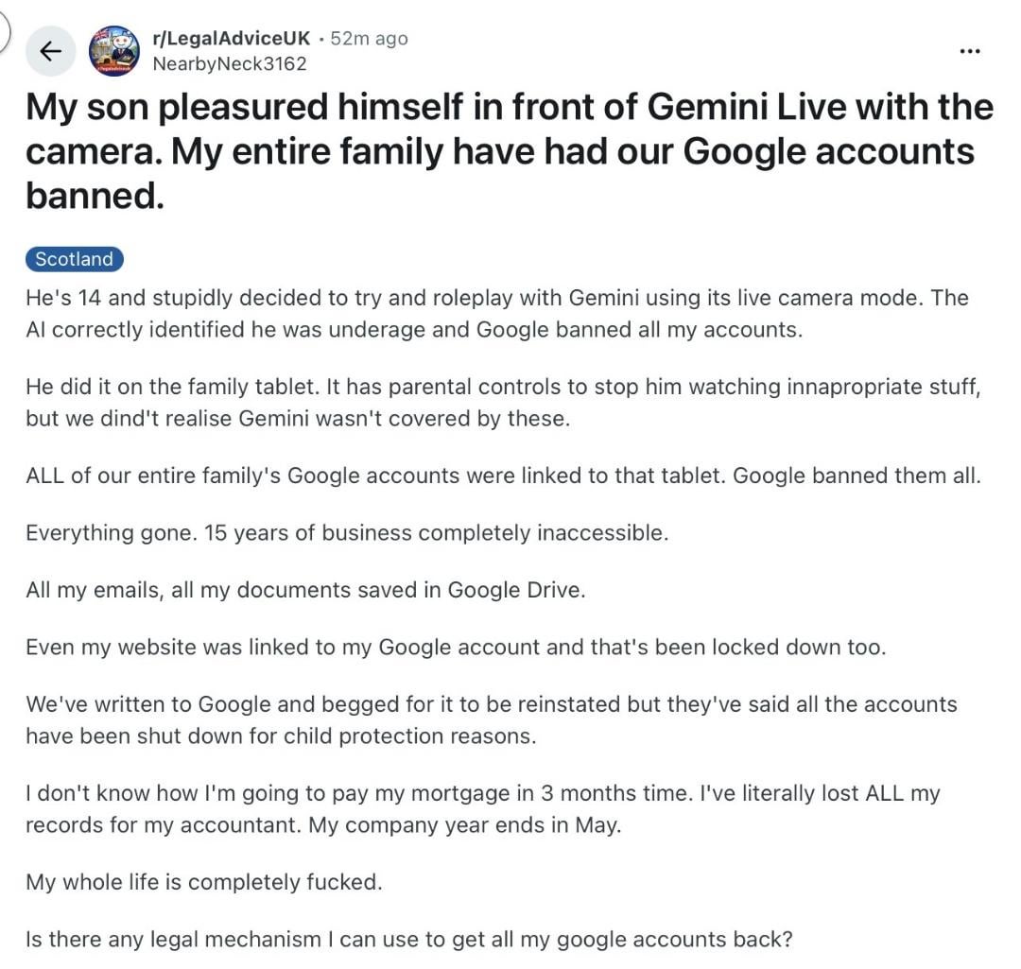1021x969 pixels.
Task: Open NearbyNeck3162's user profile
Action: (x=230, y=63)
